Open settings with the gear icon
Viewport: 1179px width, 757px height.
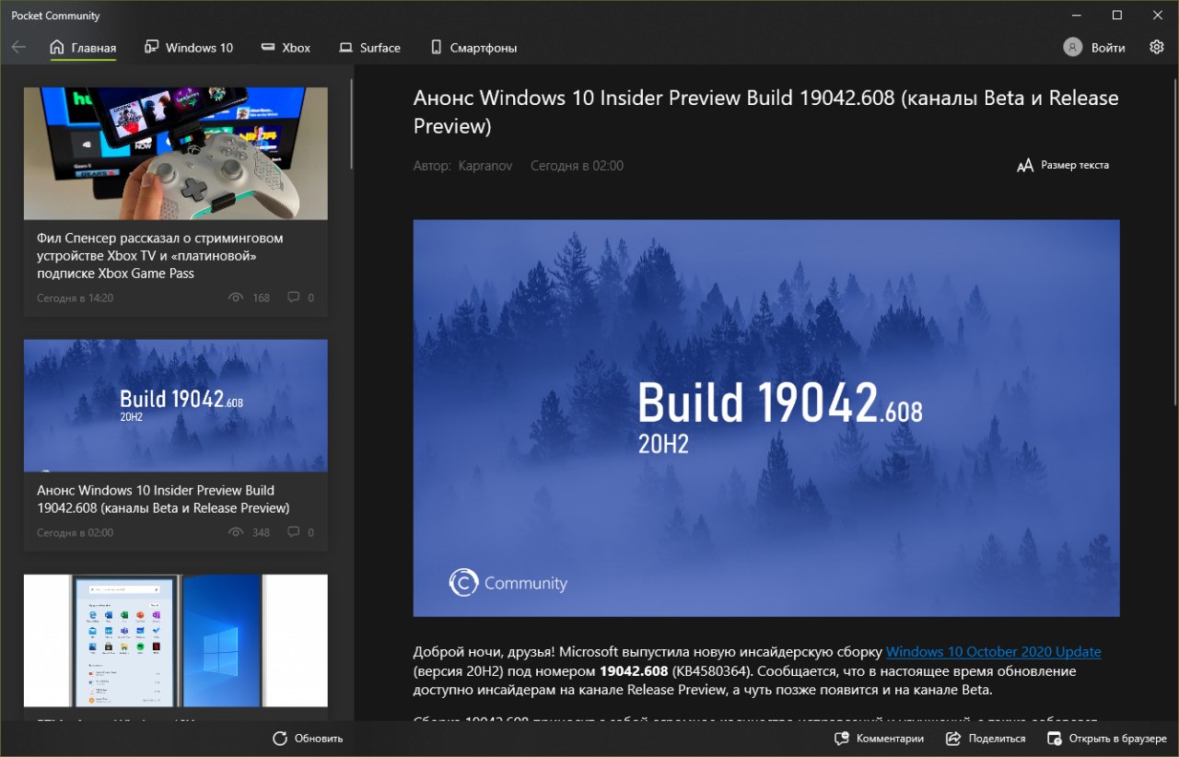[x=1157, y=47]
